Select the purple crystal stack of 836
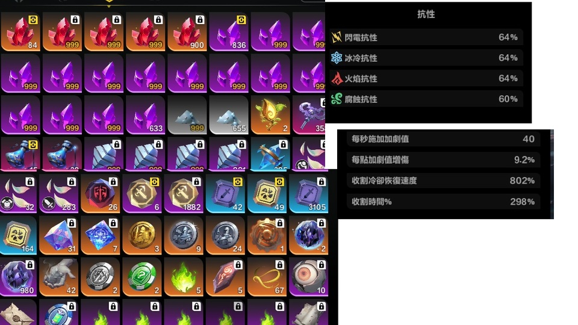This screenshot has height=325, width=578. (x=229, y=32)
